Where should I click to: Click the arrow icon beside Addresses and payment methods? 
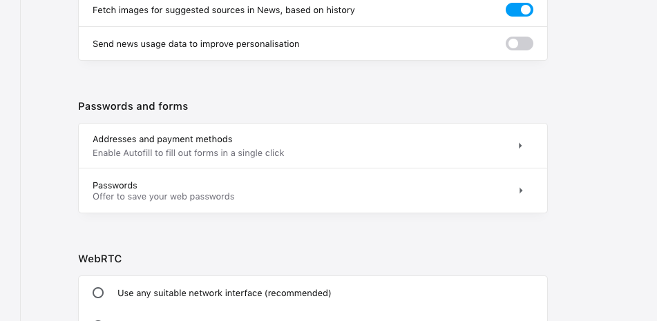520,146
